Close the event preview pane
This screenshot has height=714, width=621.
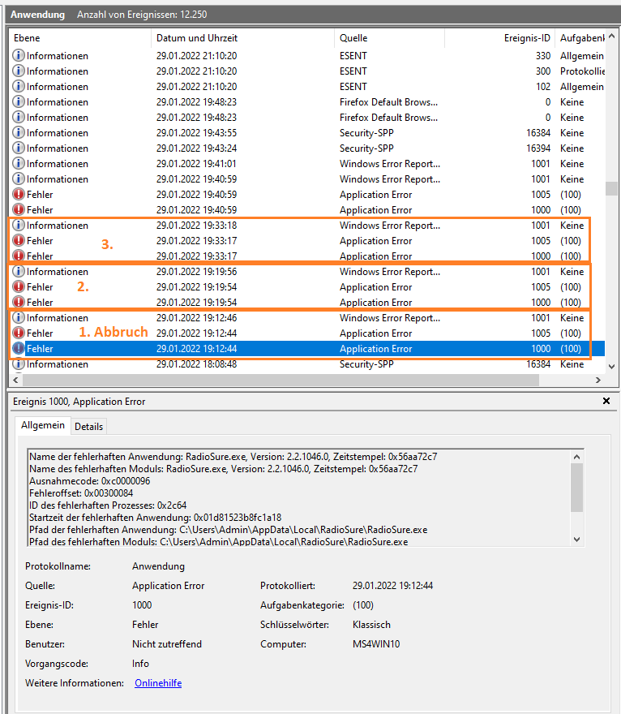(606, 401)
